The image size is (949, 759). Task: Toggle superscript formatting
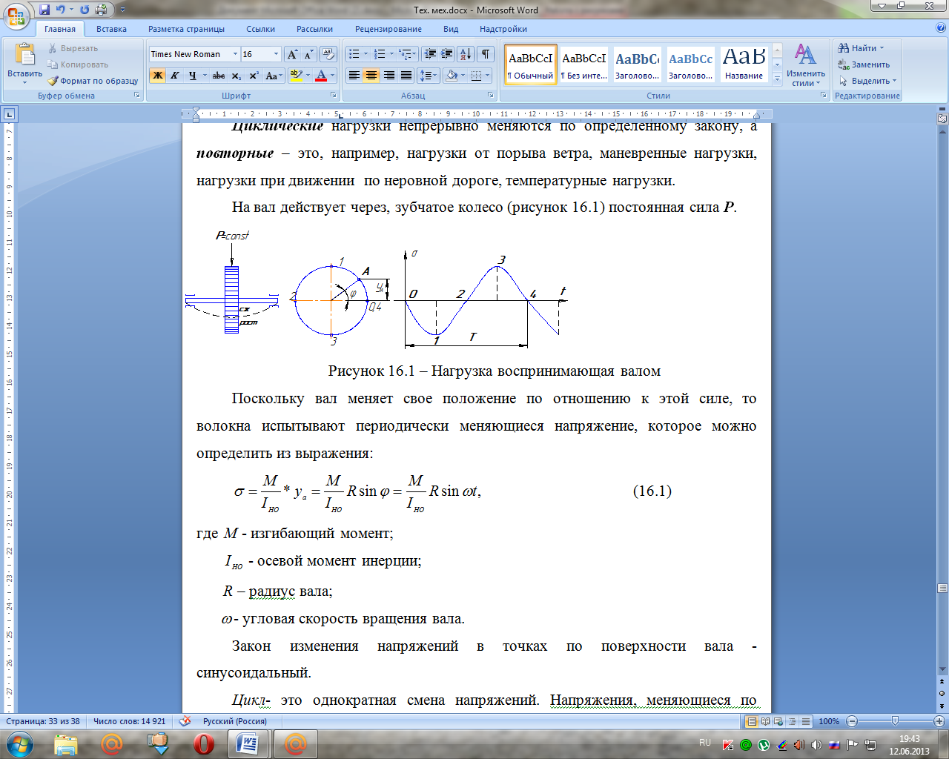pos(254,76)
